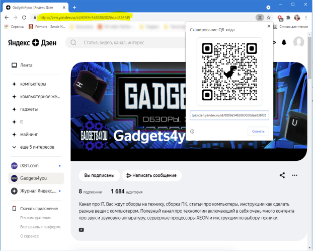The width and height of the screenshot is (313, 251).
Task: Click the page address bar URL
Action: pyautogui.click(x=85, y=18)
